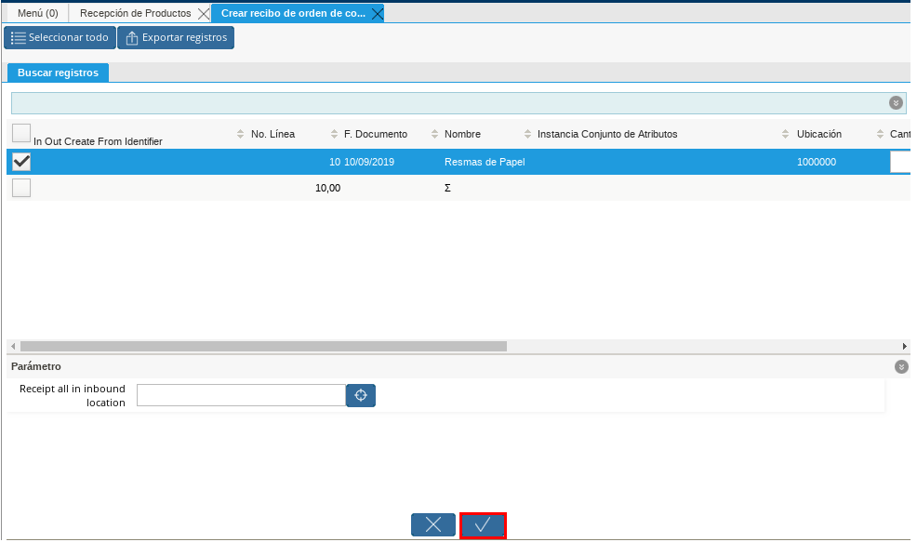Click the scroll right arrow
Image resolution: width=917 pixels, height=542 pixels.
pyautogui.click(x=905, y=346)
